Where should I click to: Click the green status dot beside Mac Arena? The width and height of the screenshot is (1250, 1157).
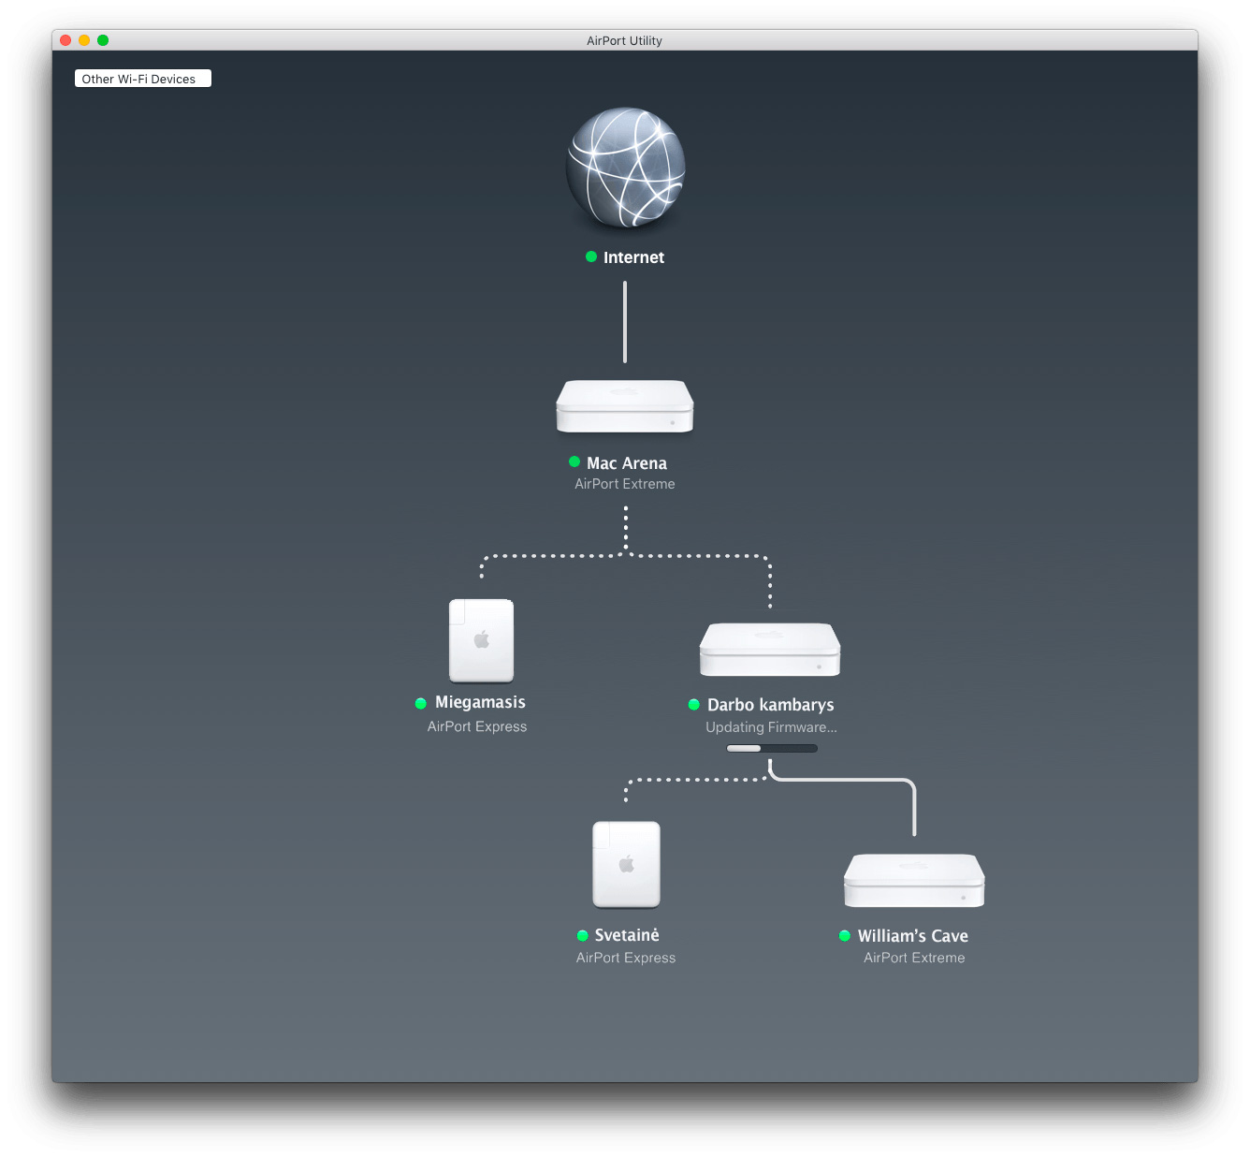click(574, 461)
